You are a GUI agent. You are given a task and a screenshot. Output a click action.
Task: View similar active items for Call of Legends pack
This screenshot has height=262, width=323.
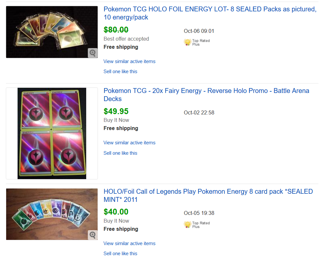tap(129, 243)
